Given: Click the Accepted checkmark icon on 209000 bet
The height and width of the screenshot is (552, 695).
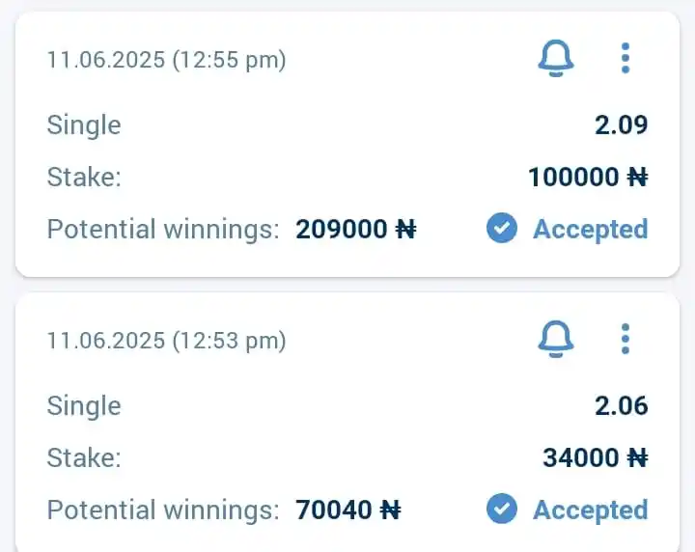Looking at the screenshot, I should pyautogui.click(x=502, y=228).
